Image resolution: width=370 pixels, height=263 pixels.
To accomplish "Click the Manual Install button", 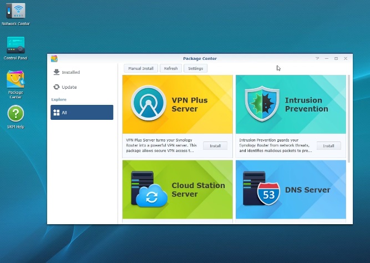I will 141,68.
